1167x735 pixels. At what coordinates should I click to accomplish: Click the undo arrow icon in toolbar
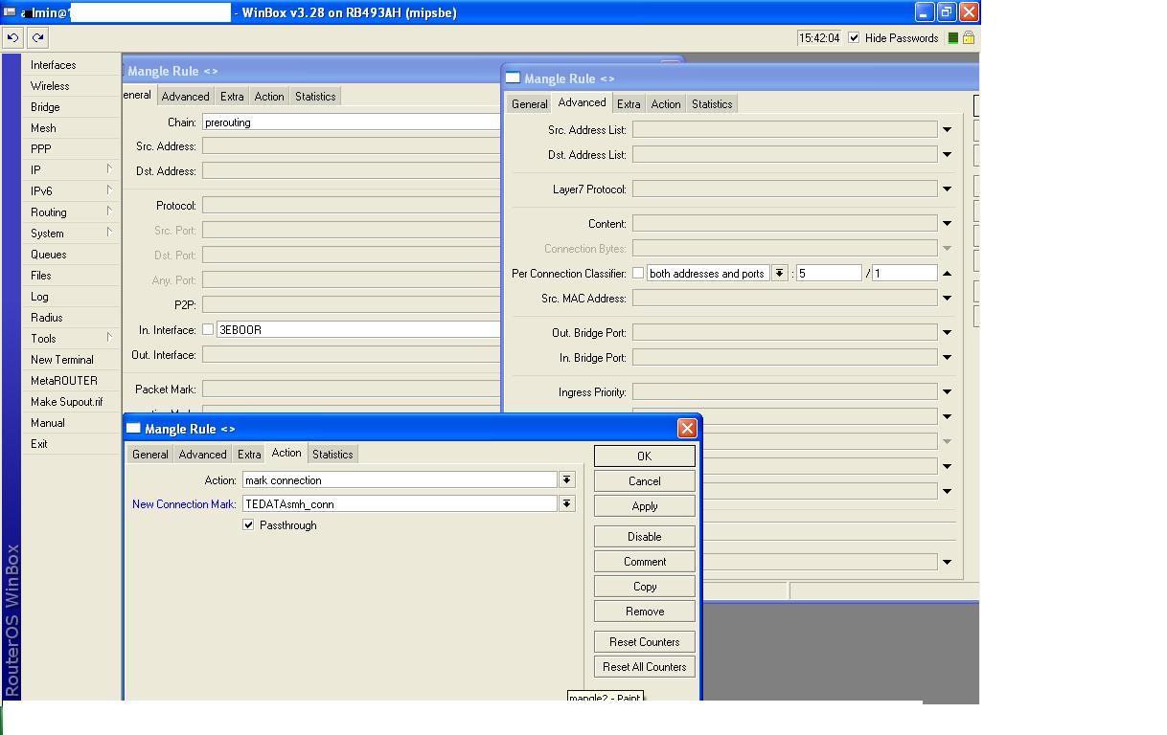tap(12, 38)
